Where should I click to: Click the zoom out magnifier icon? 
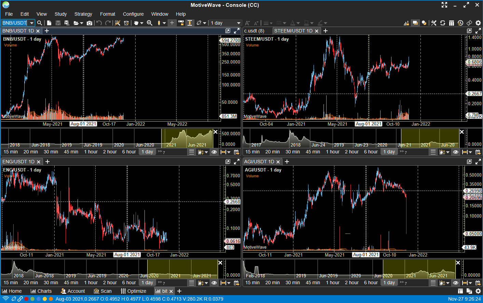[x=150, y=23]
